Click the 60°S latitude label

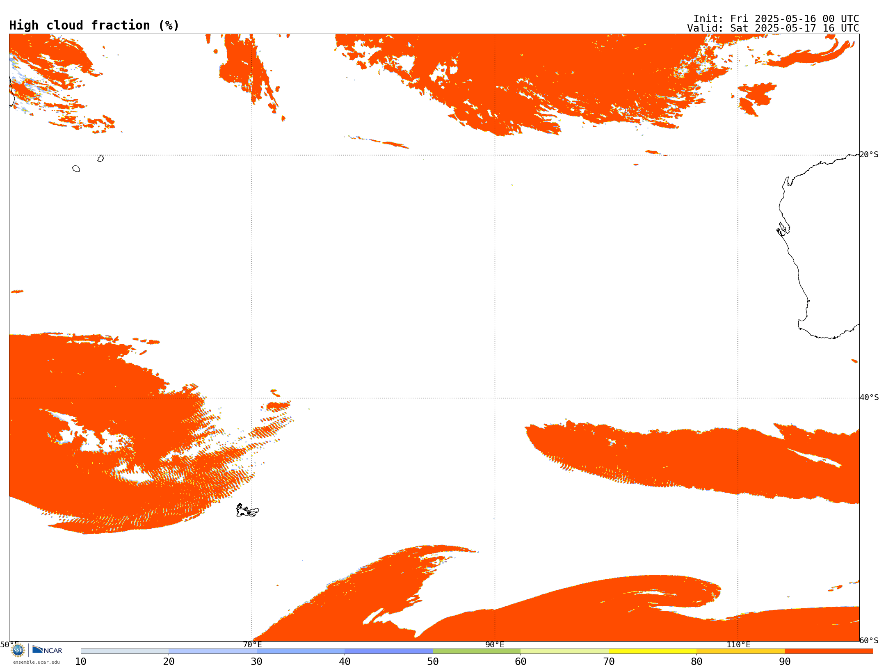point(869,640)
